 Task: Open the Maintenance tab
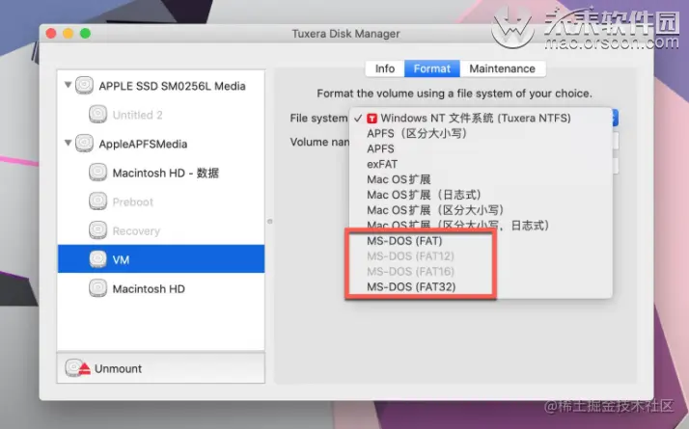pyautogui.click(x=502, y=68)
